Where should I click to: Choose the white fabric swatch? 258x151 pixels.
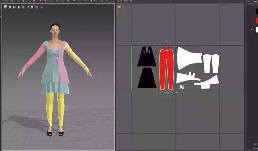[x=257, y=30]
